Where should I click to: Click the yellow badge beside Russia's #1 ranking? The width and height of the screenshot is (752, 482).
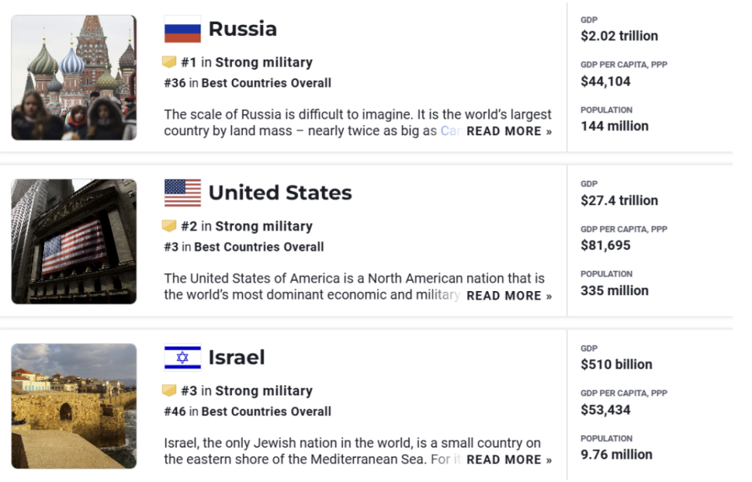(169, 63)
